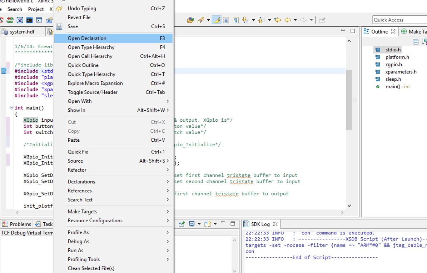Click the Pin Console icon

(x=182, y=224)
